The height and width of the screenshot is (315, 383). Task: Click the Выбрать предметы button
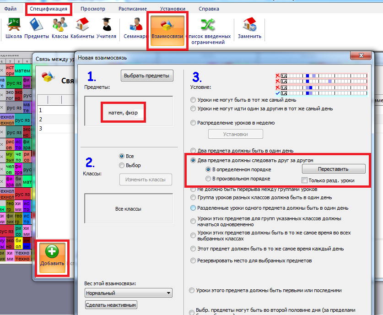coord(147,76)
